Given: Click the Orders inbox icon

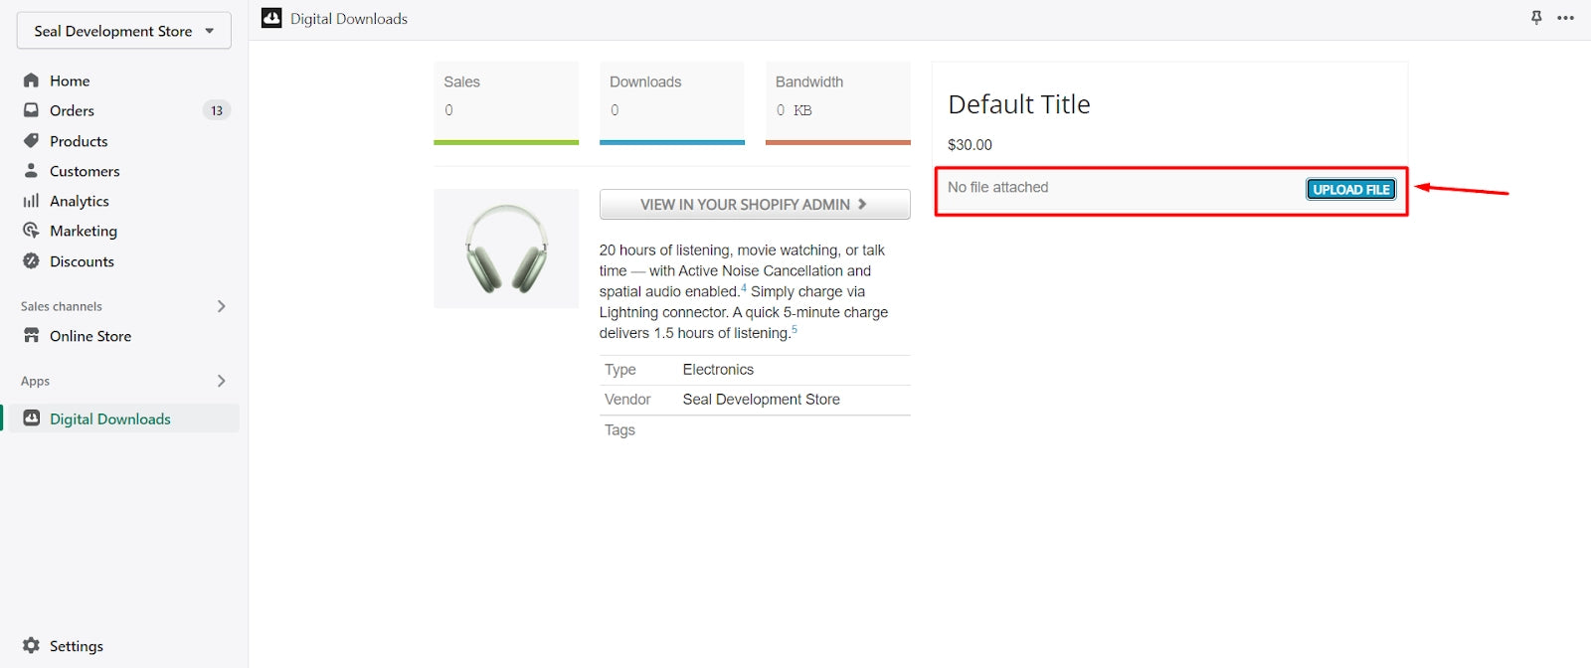Looking at the screenshot, I should (x=31, y=110).
